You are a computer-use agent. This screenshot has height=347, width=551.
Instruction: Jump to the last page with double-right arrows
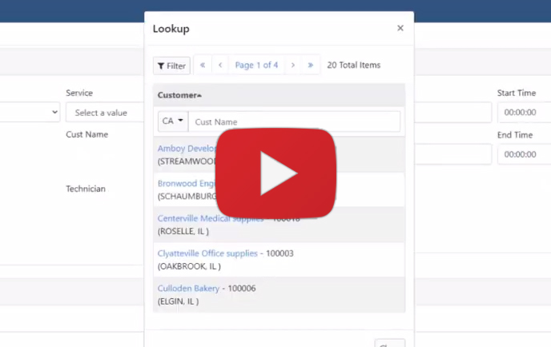(x=311, y=66)
